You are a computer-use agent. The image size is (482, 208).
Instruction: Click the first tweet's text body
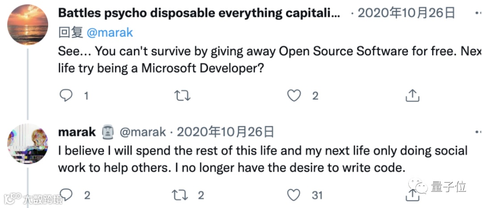[x=268, y=59]
